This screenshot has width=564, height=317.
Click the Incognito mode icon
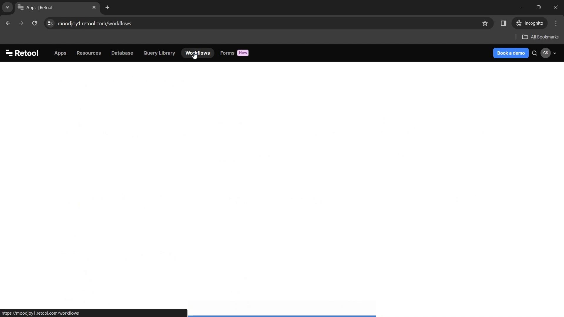(519, 23)
